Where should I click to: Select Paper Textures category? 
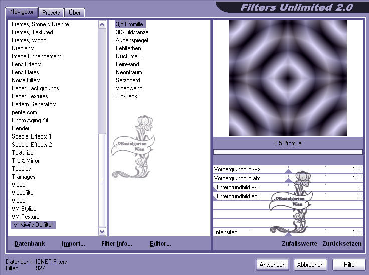[30, 96]
